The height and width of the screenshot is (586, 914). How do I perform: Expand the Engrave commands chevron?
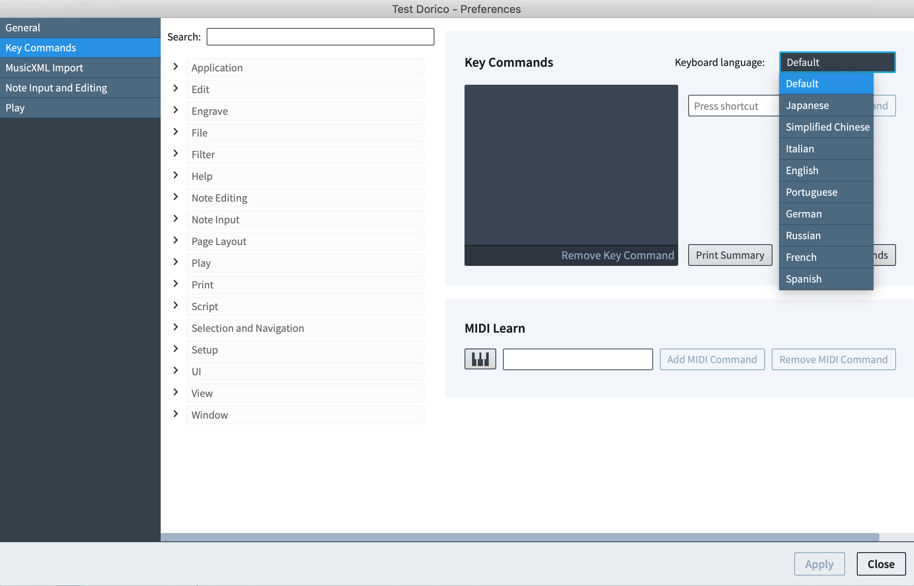click(x=176, y=110)
